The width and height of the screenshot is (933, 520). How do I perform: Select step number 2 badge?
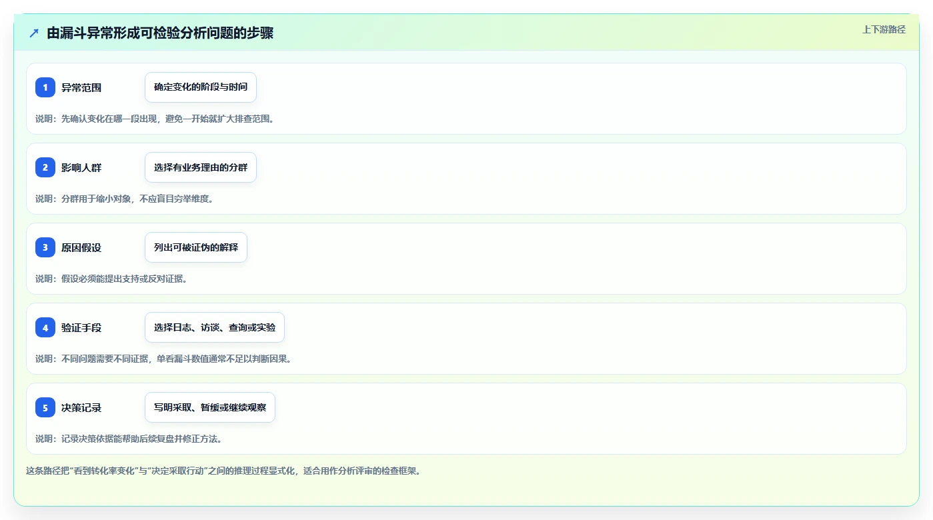pyautogui.click(x=45, y=167)
